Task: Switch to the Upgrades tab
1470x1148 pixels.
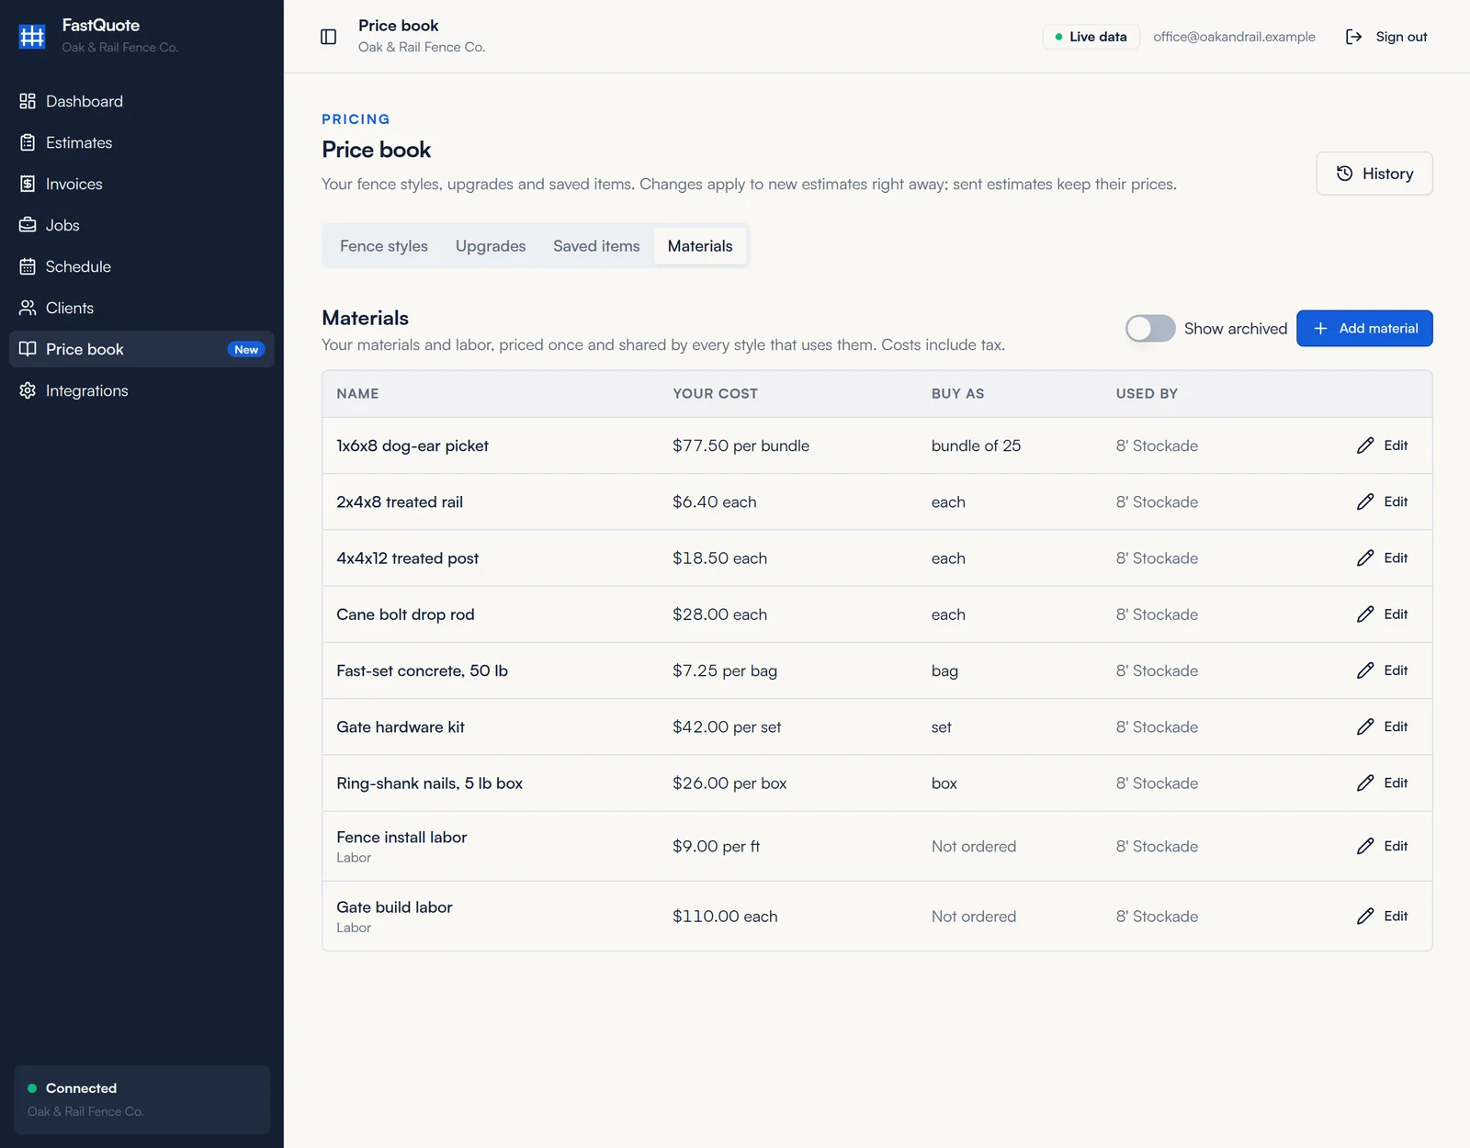Action: coord(491,246)
